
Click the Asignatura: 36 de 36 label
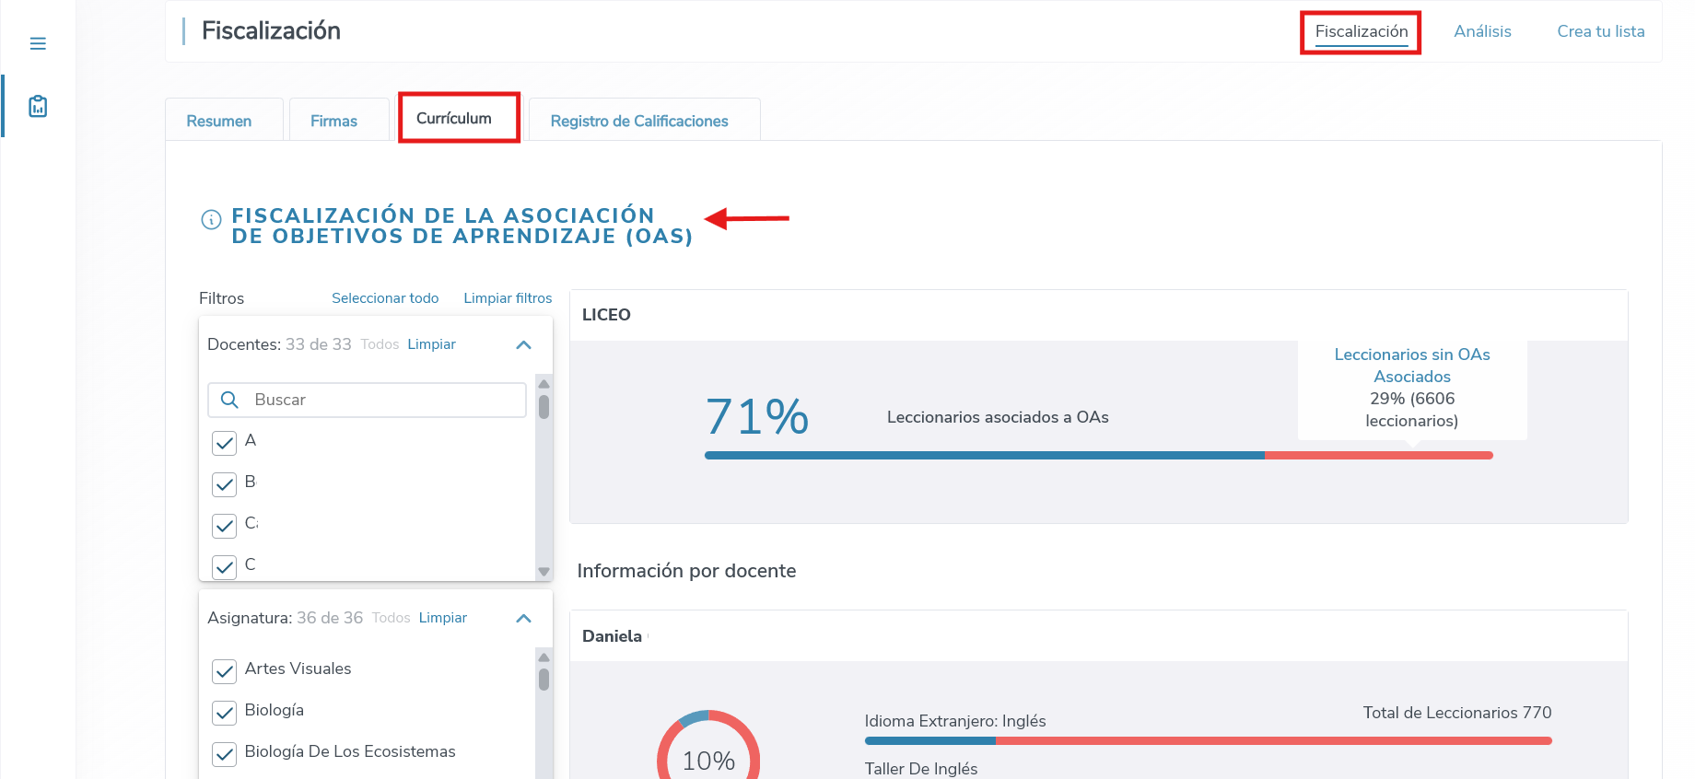285,618
